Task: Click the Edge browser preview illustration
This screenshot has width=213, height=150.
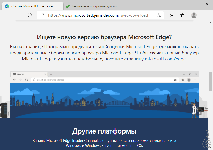Action: point(105,94)
